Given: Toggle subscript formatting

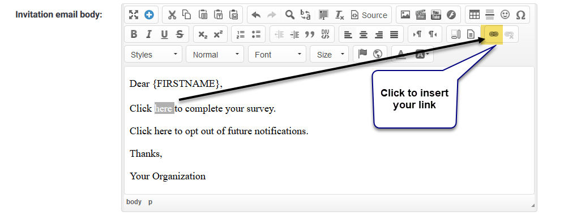Looking at the screenshot, I should (x=203, y=34).
